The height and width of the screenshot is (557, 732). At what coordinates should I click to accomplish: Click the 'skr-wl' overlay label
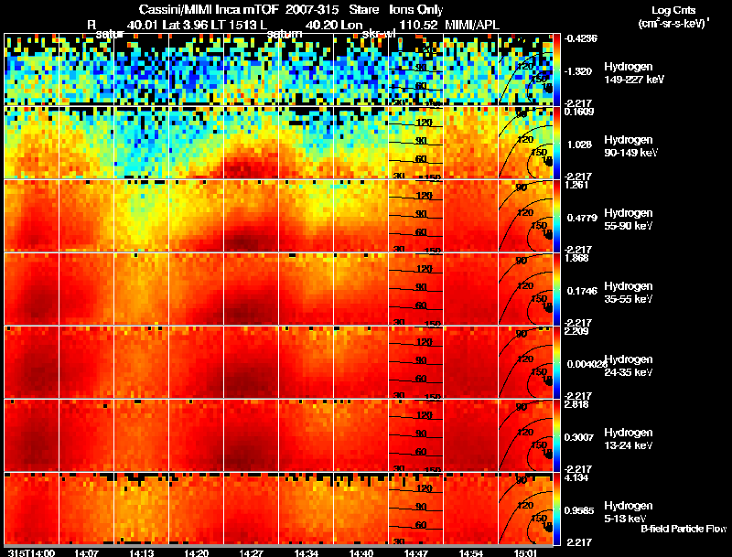coord(379,34)
